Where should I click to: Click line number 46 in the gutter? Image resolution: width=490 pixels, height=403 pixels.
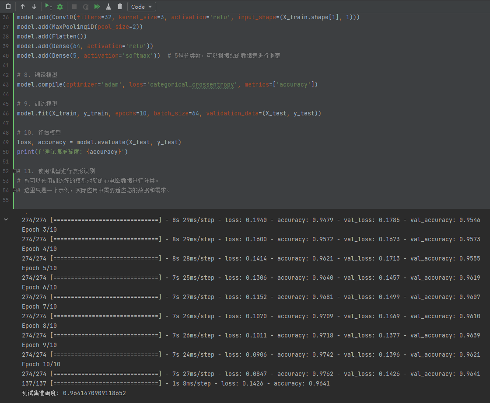5,113
